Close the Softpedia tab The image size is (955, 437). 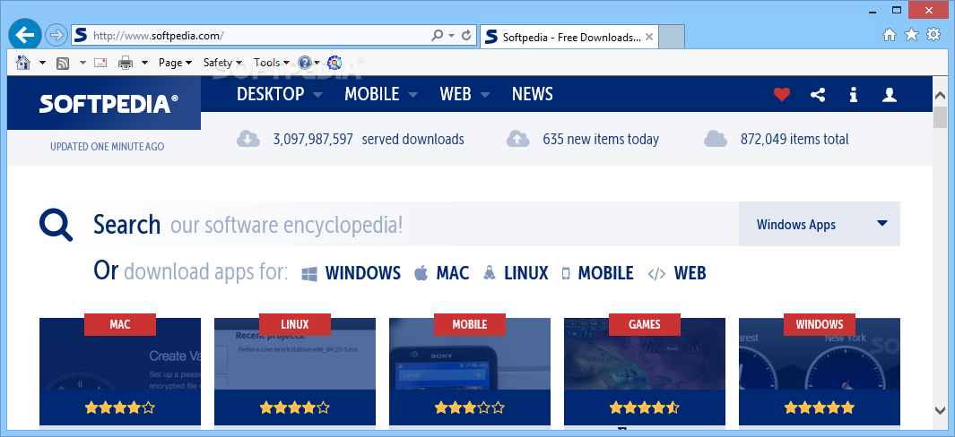649,37
